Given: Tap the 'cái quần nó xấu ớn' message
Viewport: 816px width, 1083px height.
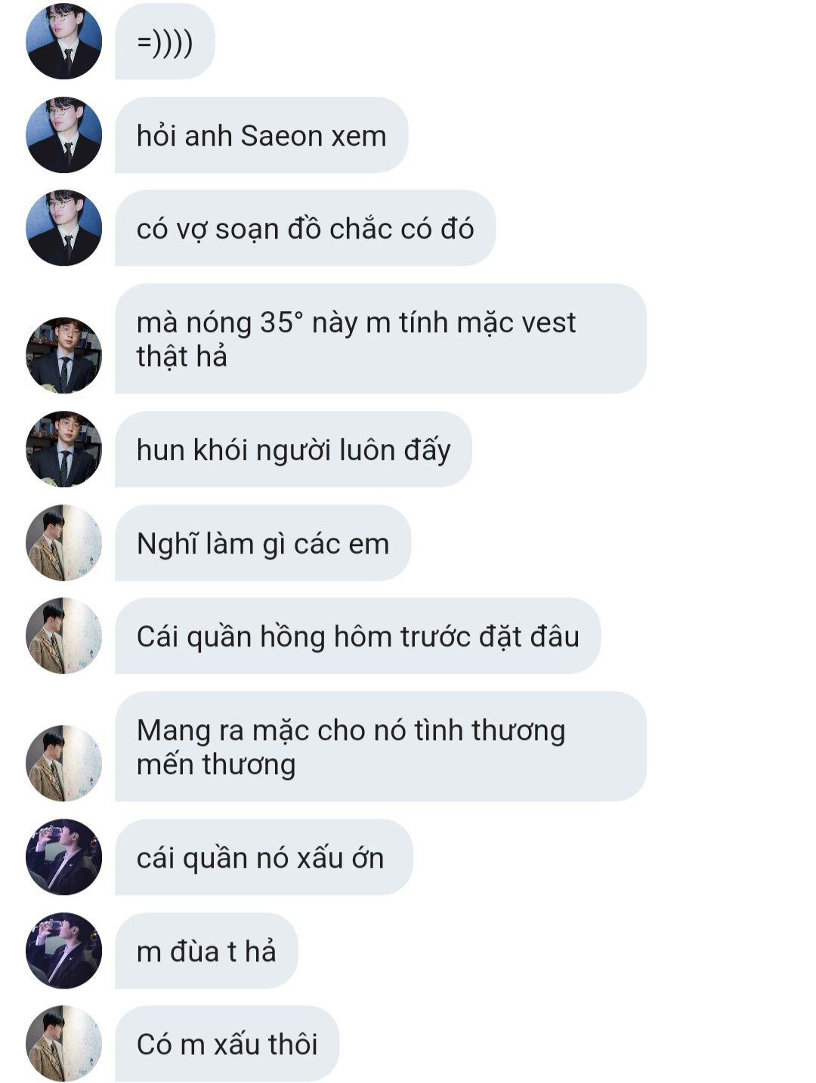Looking at the screenshot, I should pyautogui.click(x=264, y=857).
